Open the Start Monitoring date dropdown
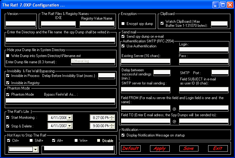235x158 pixels. pos(70,117)
